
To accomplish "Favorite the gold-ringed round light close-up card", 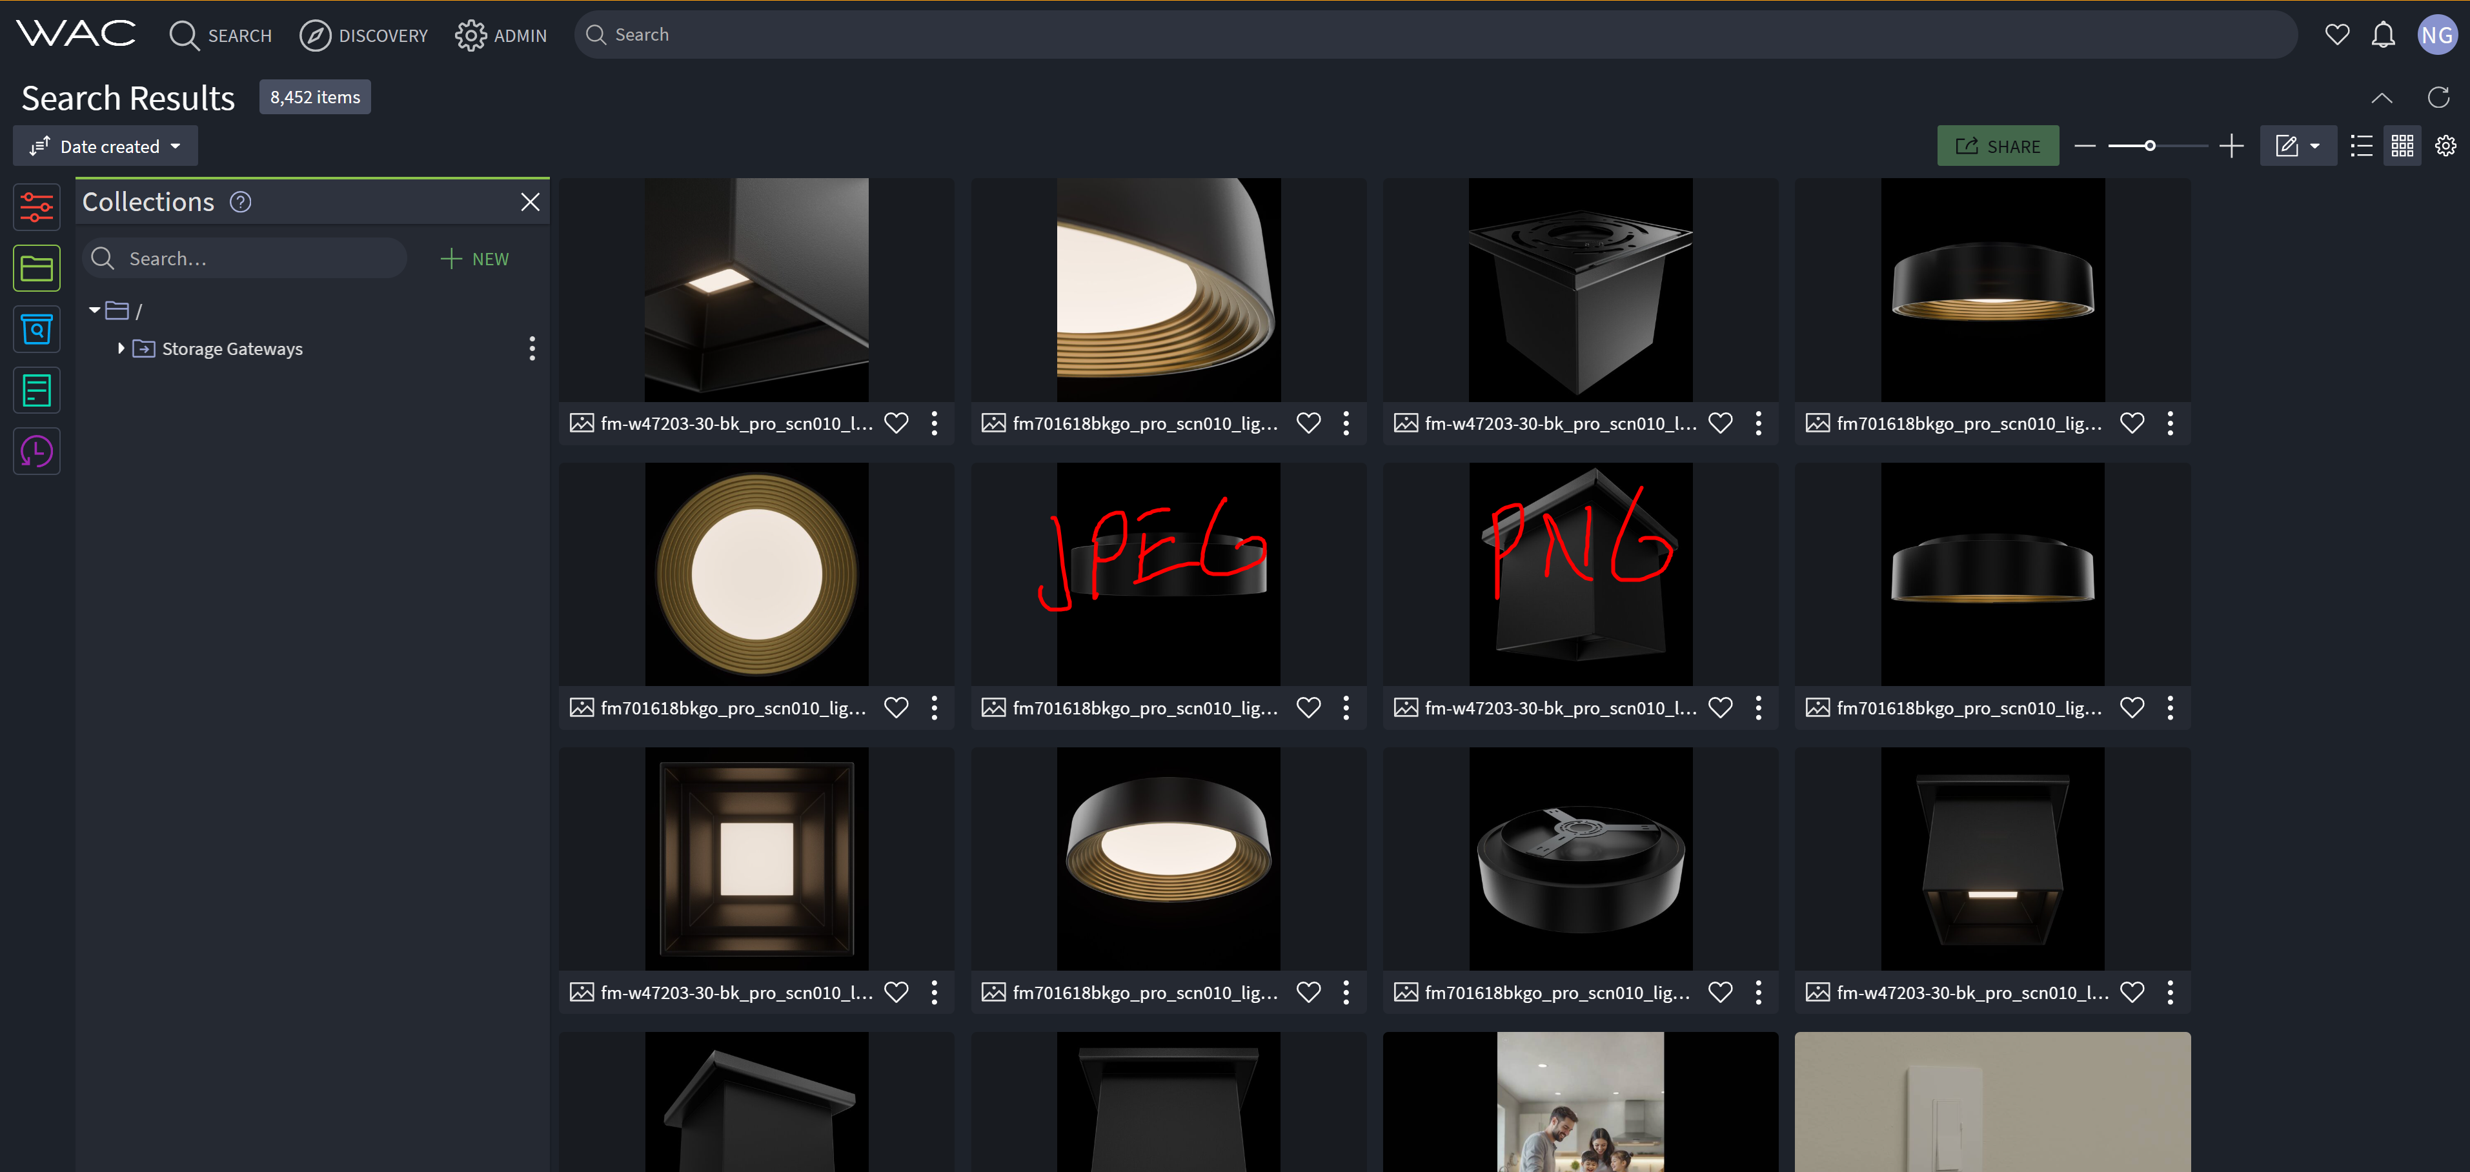I will point(1309,423).
